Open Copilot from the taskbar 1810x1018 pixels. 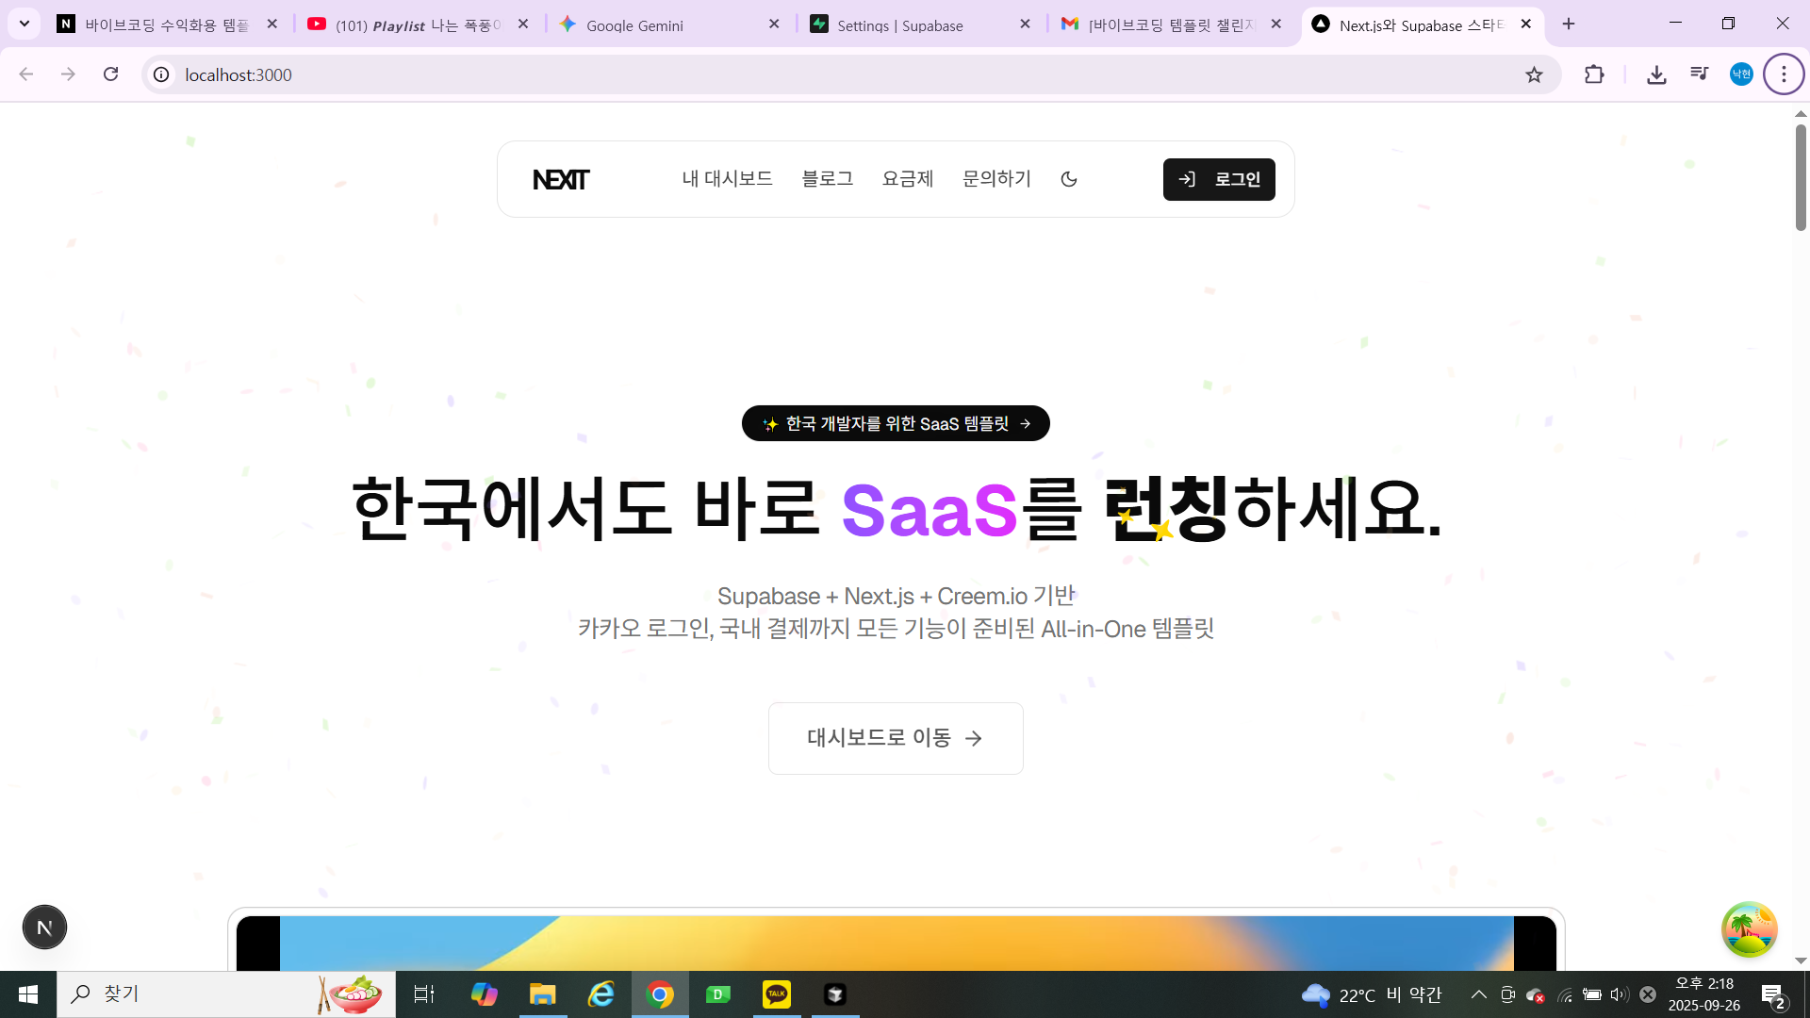484,994
